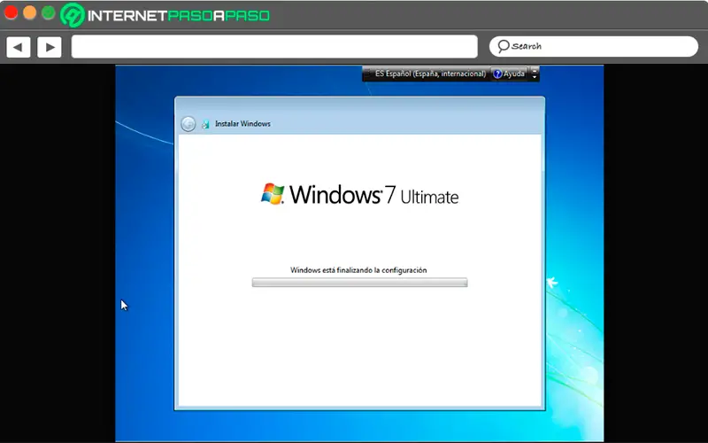Viewport: 708px width, 443px height.
Task: Click the blue question mark help icon
Action: [497, 74]
